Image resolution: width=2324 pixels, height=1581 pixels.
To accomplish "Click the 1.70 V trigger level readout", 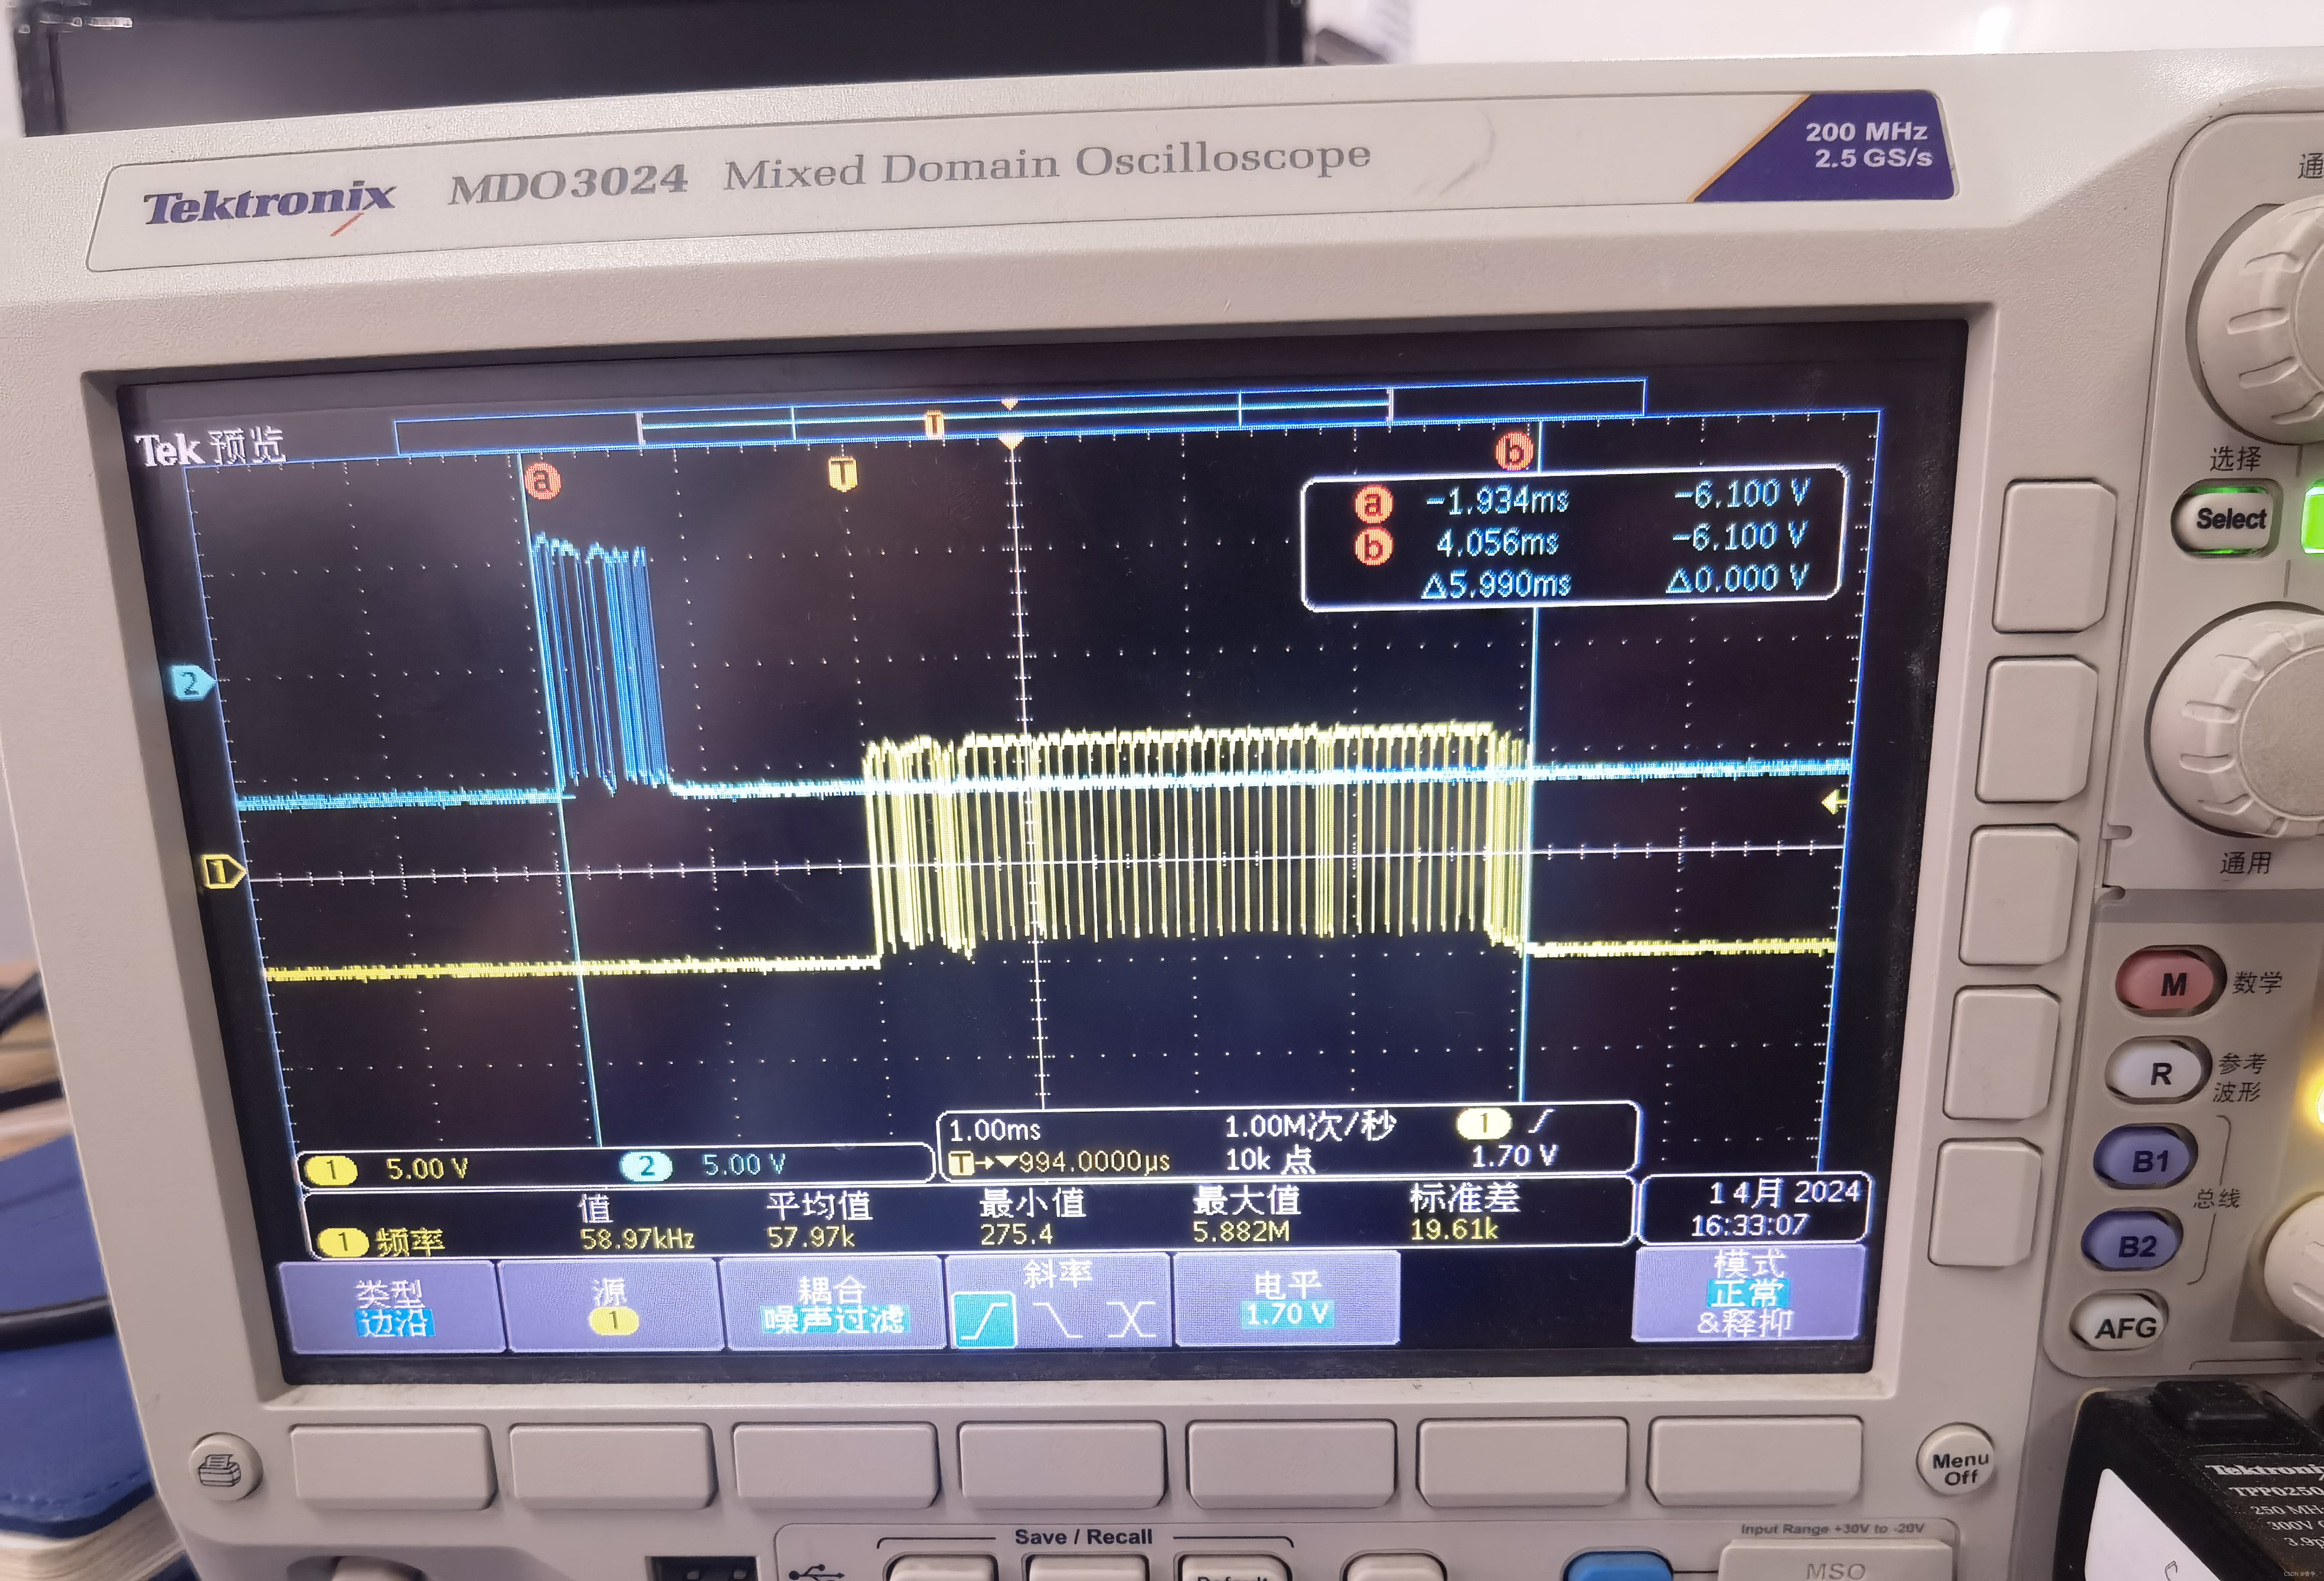I will pyautogui.click(x=1514, y=1156).
